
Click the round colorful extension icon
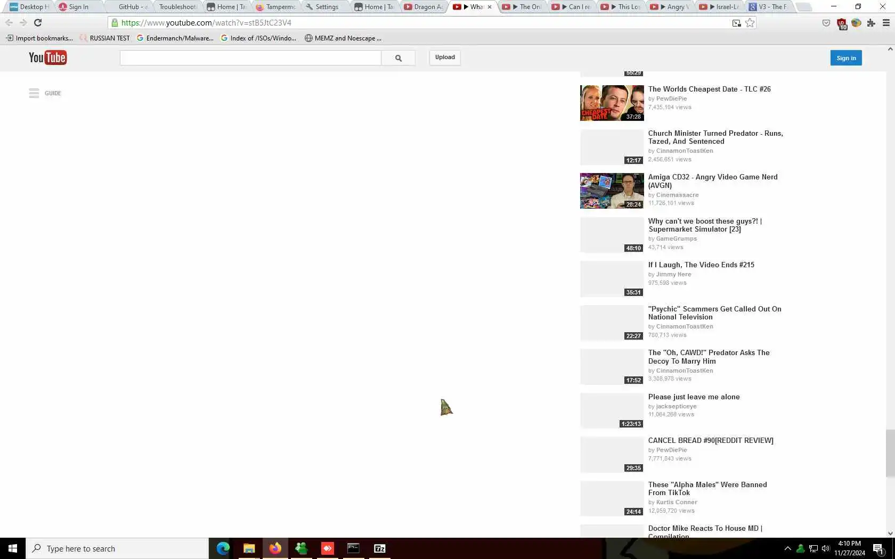(x=856, y=23)
